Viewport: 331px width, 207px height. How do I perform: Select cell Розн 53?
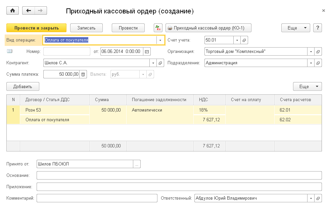(x=55, y=110)
